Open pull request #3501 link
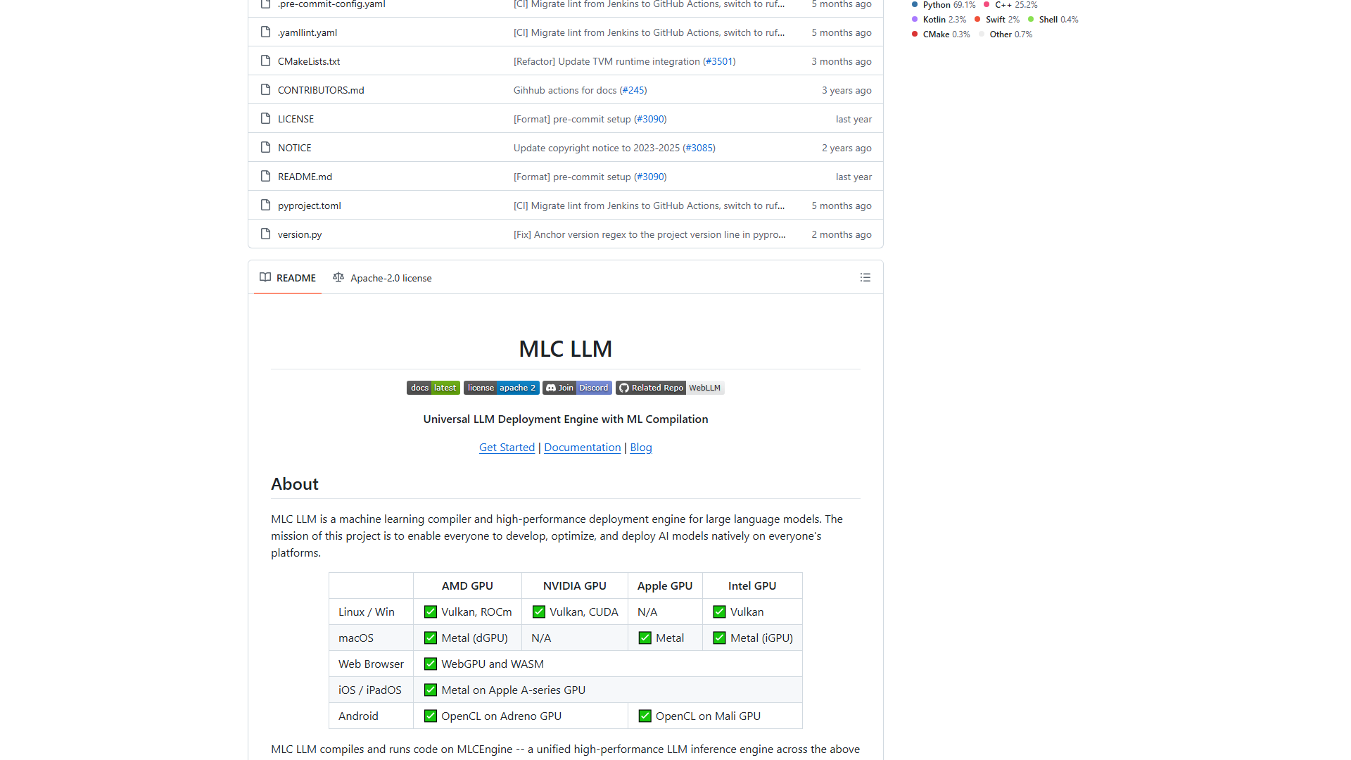This screenshot has height=760, width=1351. (719, 61)
